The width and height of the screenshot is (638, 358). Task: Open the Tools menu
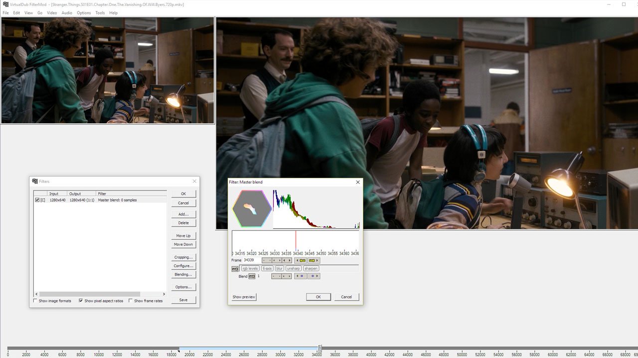100,13
